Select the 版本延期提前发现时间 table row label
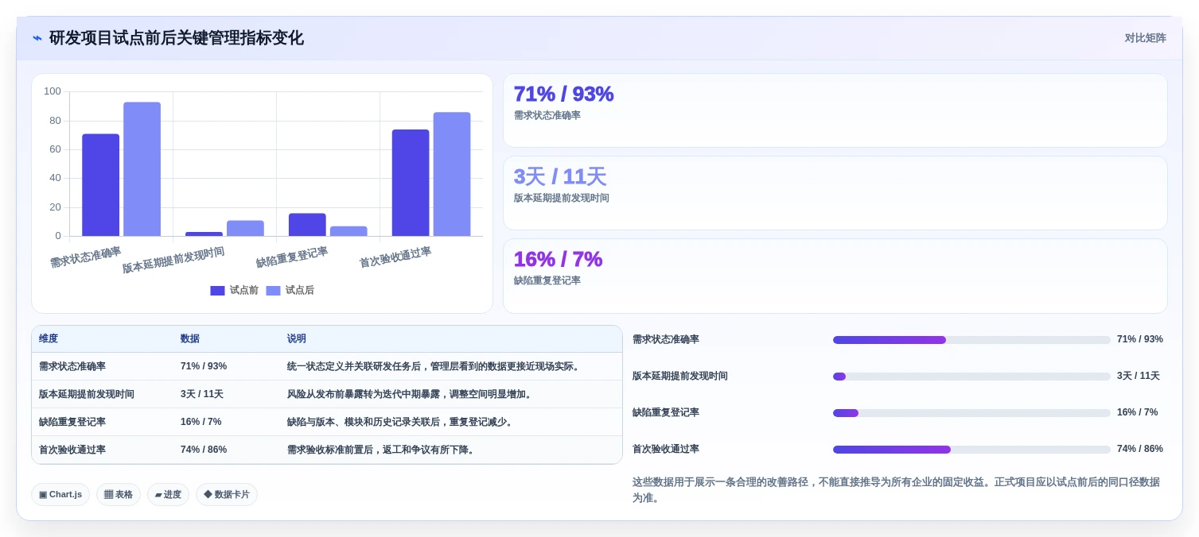Screen dimensions: 1199x537 [x=87, y=394]
